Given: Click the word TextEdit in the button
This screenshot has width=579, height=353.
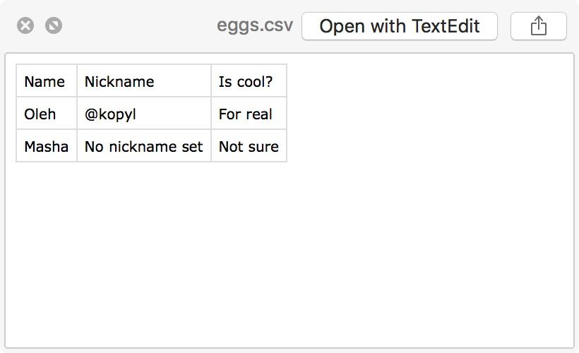Looking at the screenshot, I should tap(446, 26).
